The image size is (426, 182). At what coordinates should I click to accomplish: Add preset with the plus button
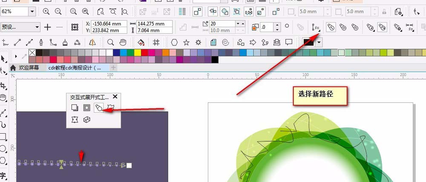48,27
